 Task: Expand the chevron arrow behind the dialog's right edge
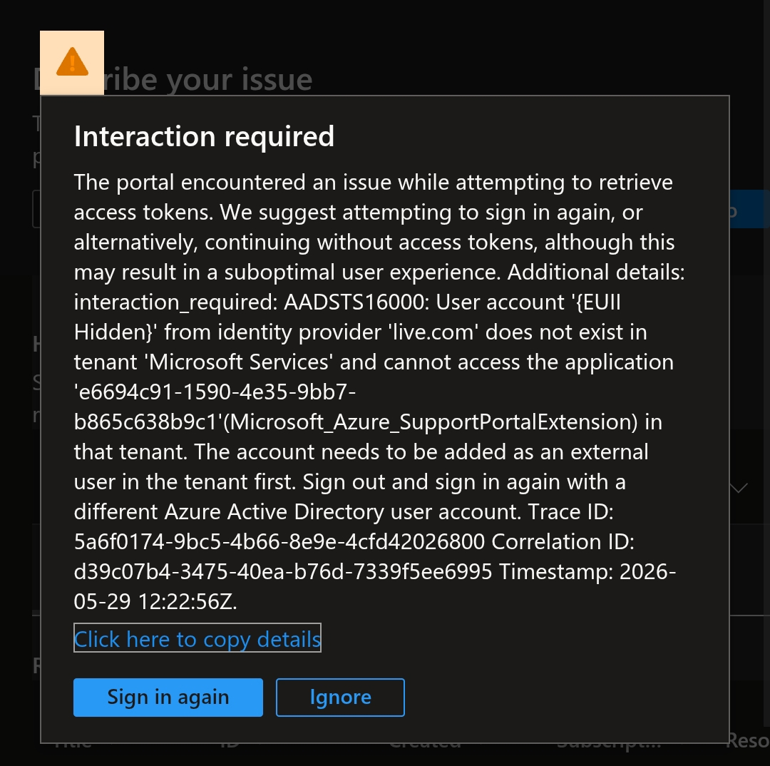coord(739,488)
